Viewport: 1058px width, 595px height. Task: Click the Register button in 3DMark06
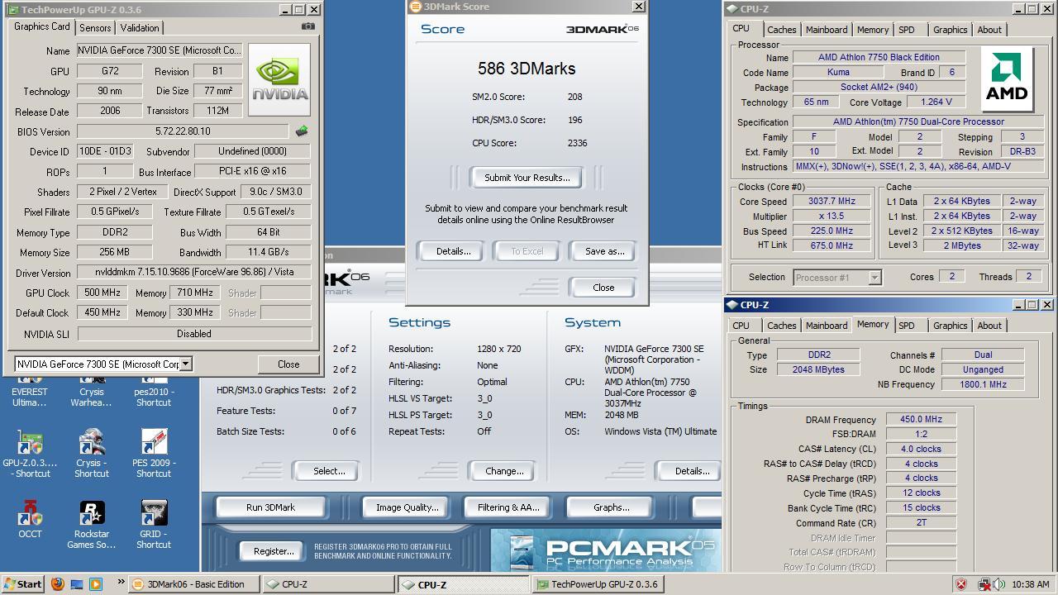pyautogui.click(x=274, y=550)
